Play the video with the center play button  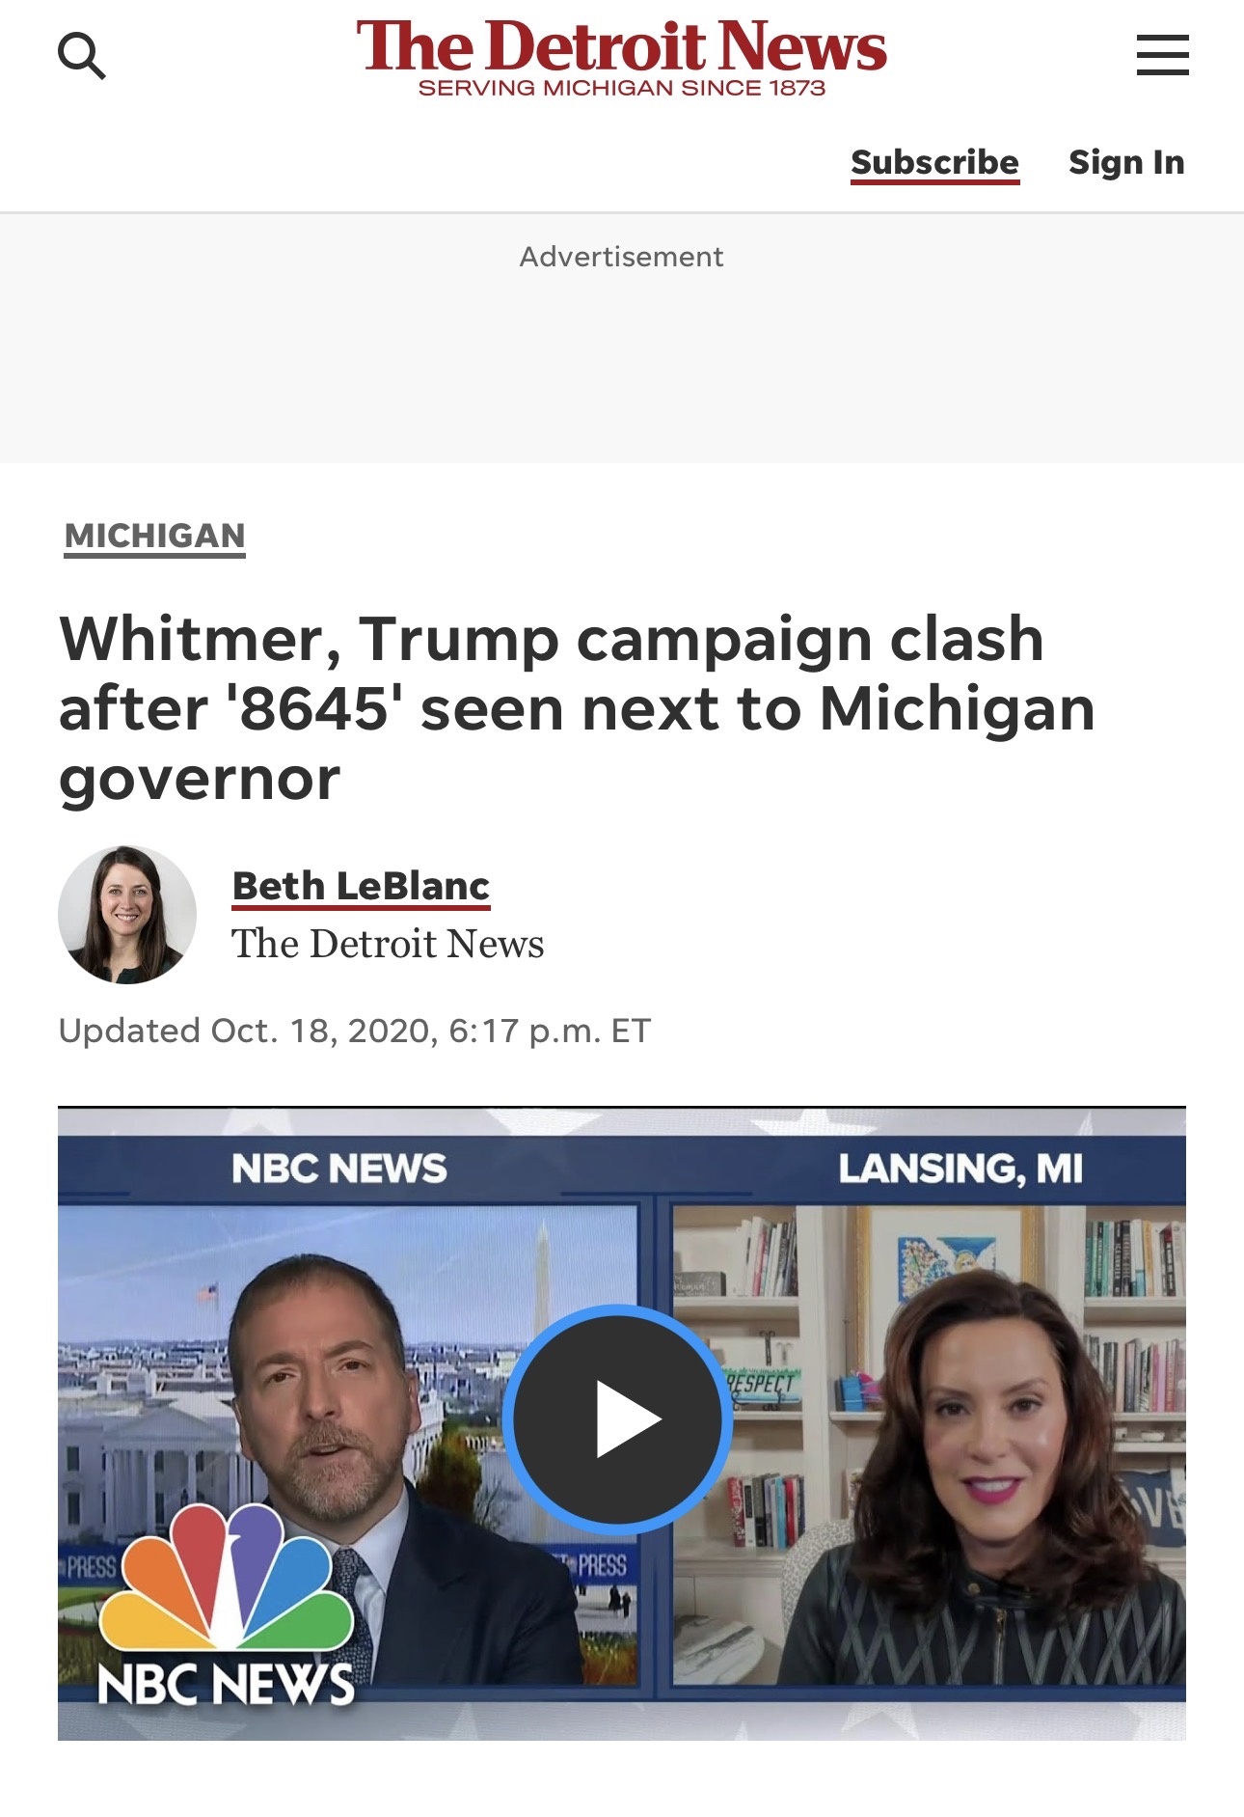(x=618, y=1419)
